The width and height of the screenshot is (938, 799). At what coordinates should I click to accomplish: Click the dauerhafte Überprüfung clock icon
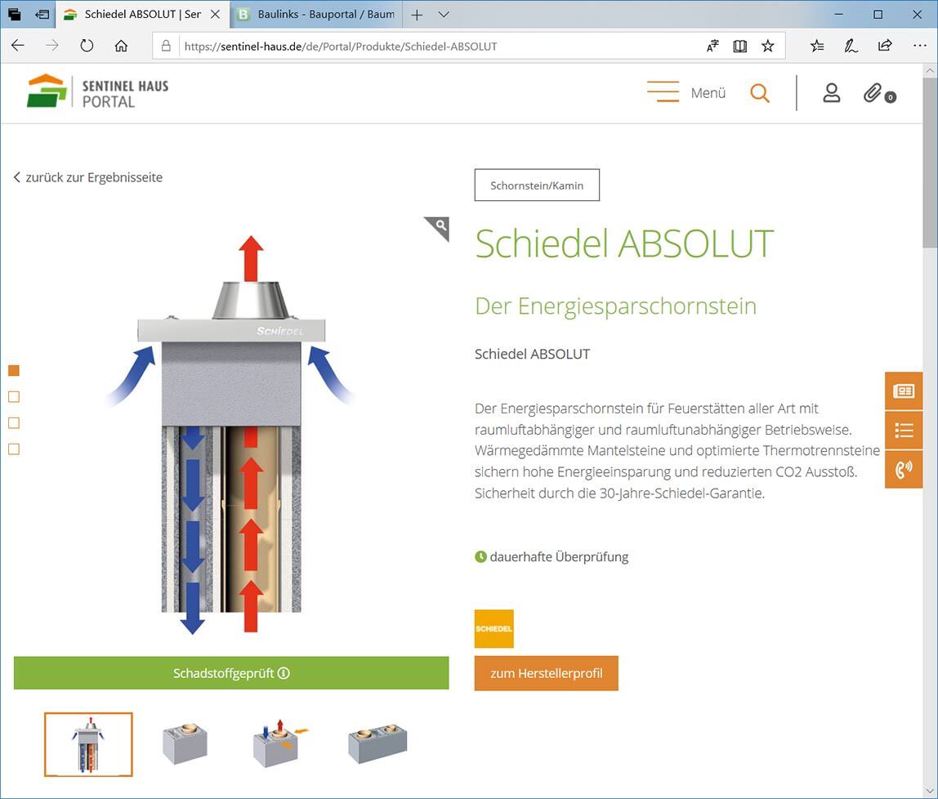(480, 557)
